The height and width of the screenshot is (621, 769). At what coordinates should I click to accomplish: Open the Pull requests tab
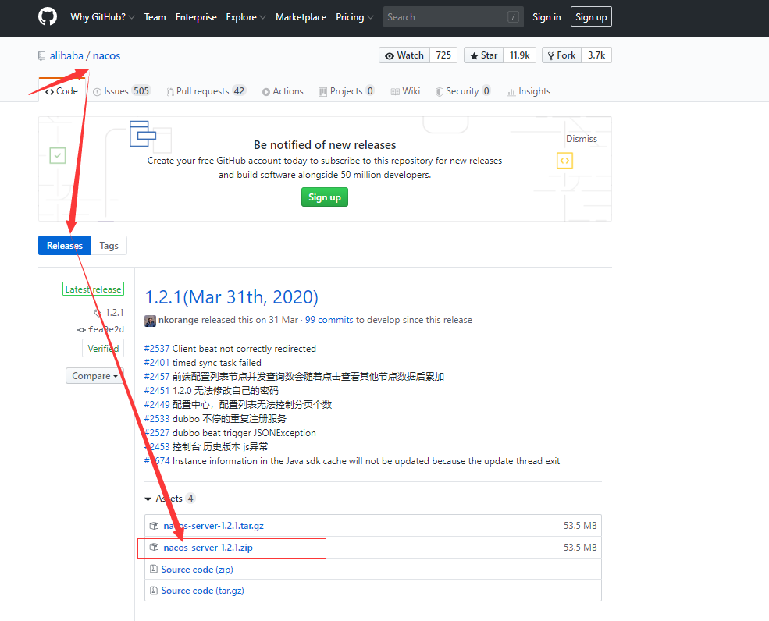coord(206,91)
